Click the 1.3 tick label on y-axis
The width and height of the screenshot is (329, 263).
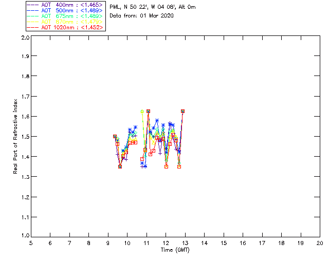pyautogui.click(x=24, y=176)
